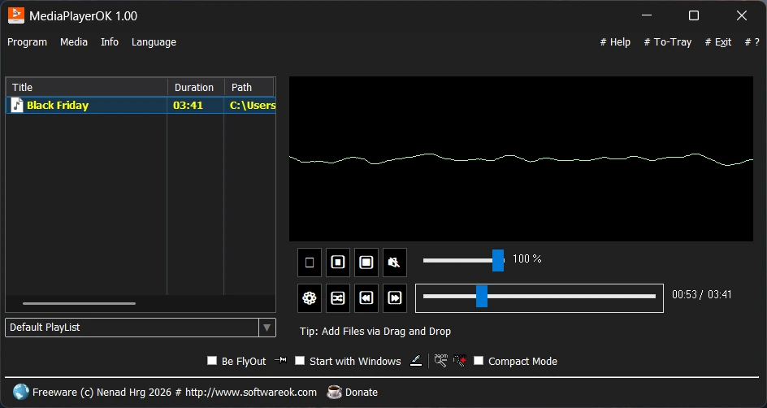
Task: Toggle the mute speaker button
Action: (394, 263)
